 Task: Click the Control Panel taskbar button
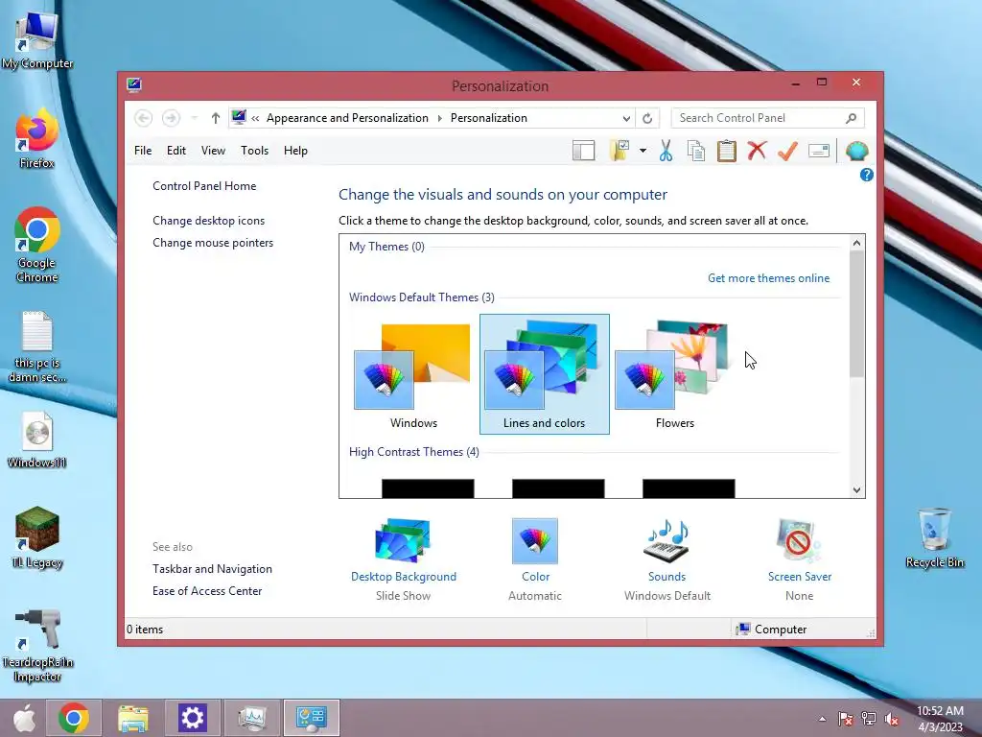click(312, 718)
